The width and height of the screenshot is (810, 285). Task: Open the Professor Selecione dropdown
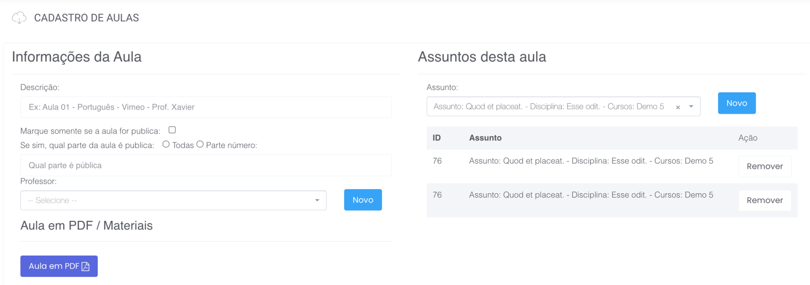[x=173, y=200]
